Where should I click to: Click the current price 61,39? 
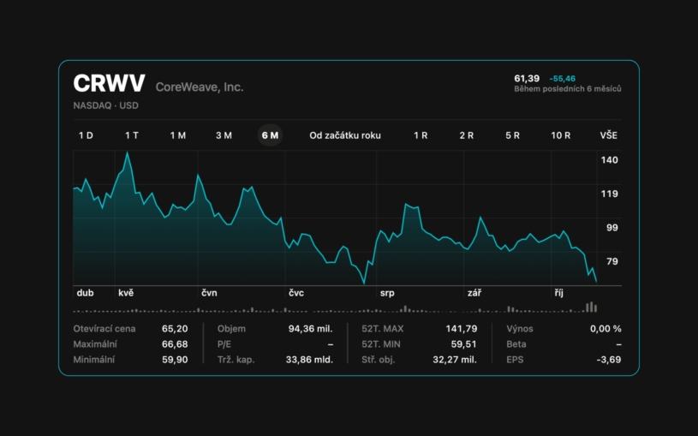(527, 79)
